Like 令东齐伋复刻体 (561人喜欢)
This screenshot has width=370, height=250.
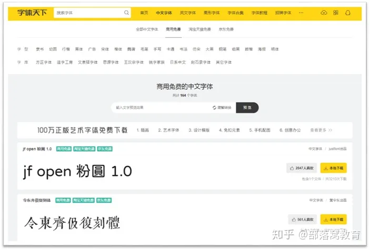tap(302, 219)
